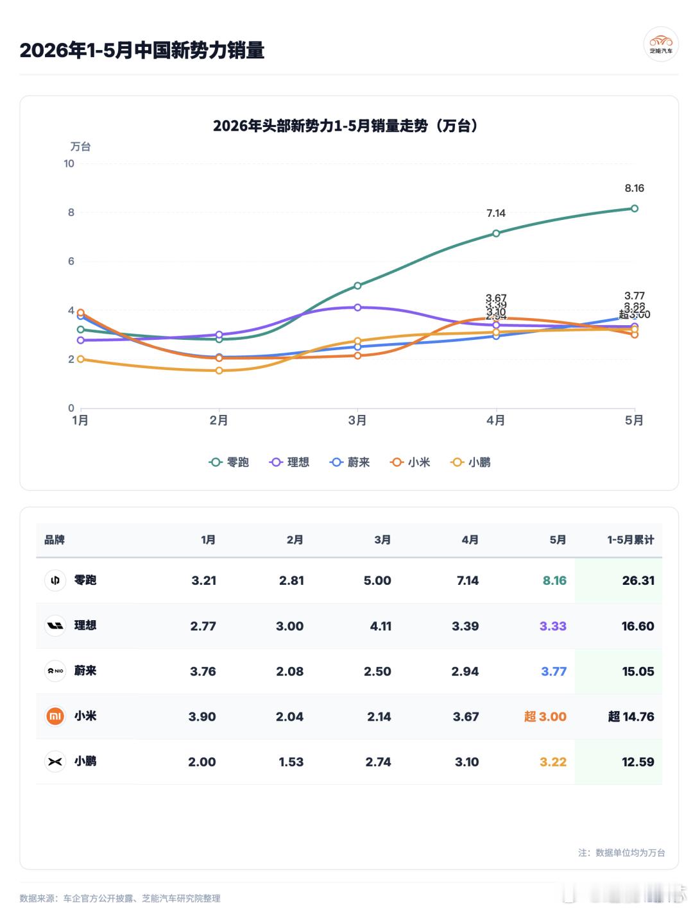Viewport: 693px width, 910px height.
Task: Click the 3.21 January cell for 零跑
Action: pyautogui.click(x=203, y=580)
